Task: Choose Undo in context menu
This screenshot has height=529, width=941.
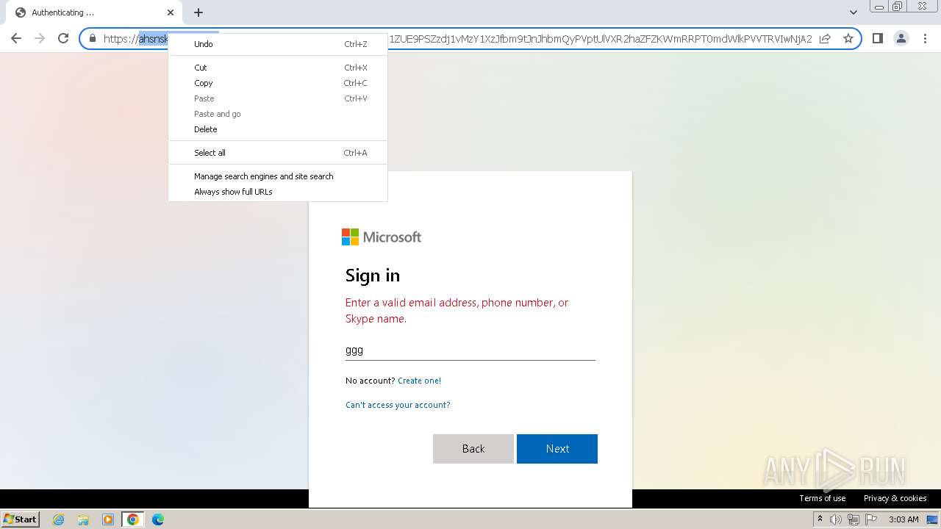Action: [x=278, y=44]
